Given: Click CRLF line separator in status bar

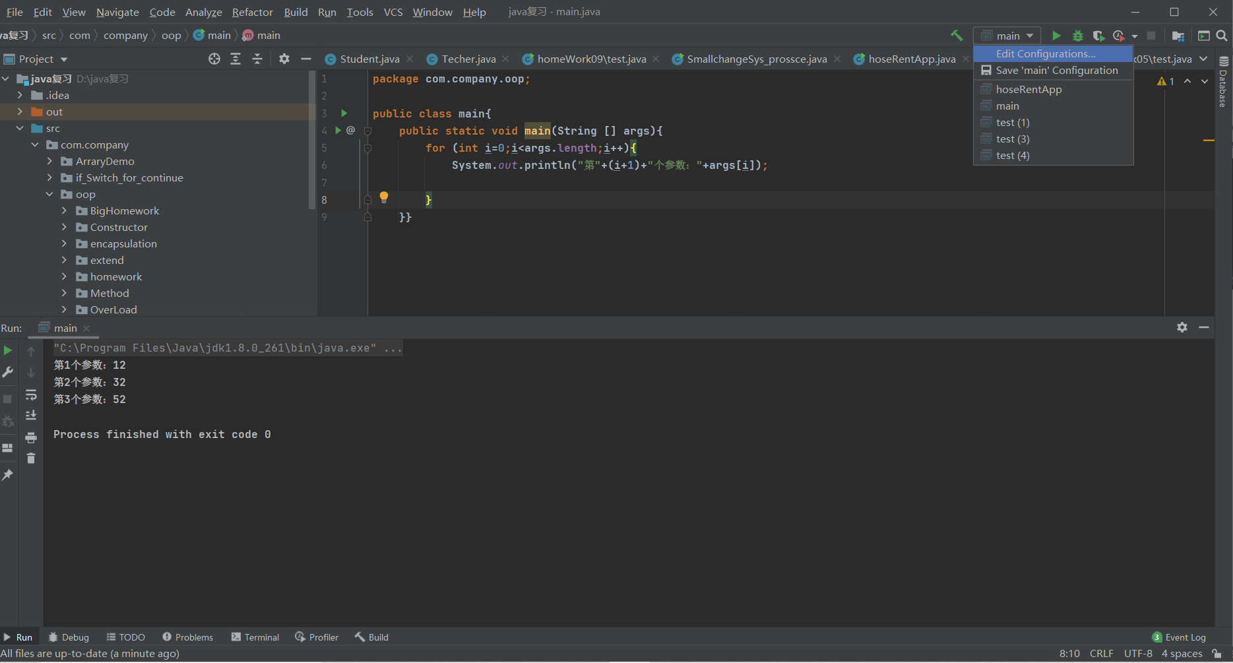Looking at the screenshot, I should tap(1102, 654).
